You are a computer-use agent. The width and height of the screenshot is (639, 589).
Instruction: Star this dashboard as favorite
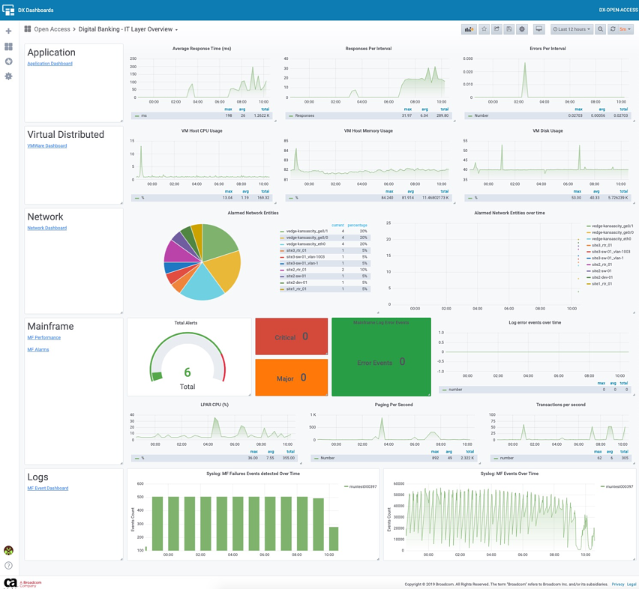click(484, 29)
